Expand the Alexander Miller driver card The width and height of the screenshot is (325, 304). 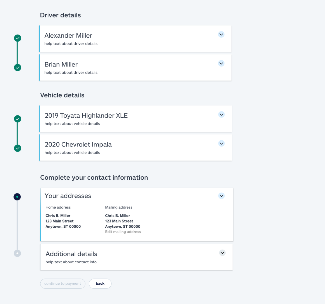click(x=221, y=35)
